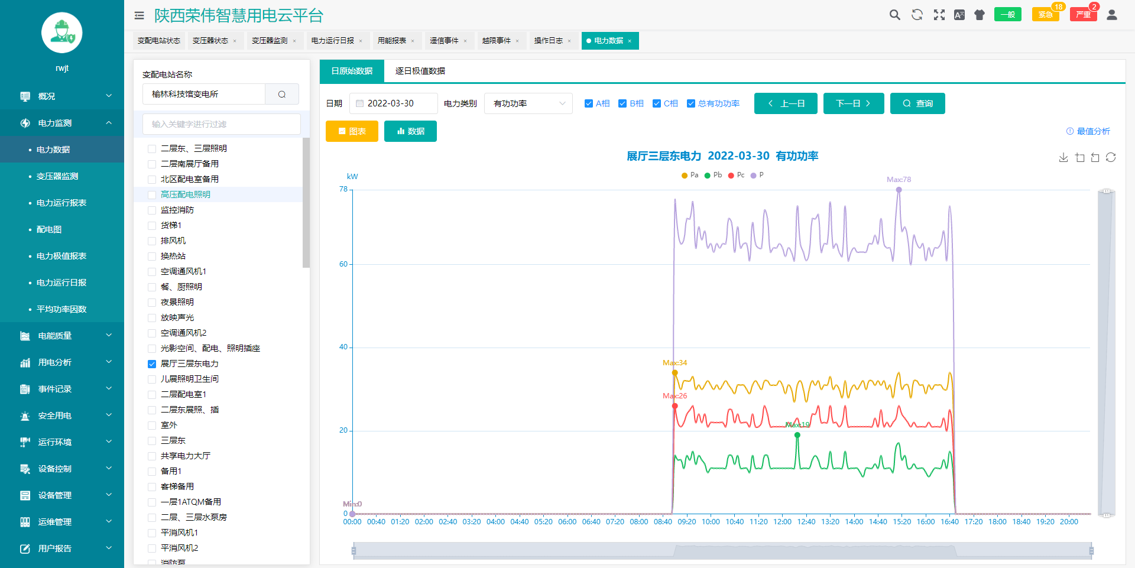1135x568 pixels.
Task: Switch to the 逐日极值数据 tab
Action: tap(420, 71)
